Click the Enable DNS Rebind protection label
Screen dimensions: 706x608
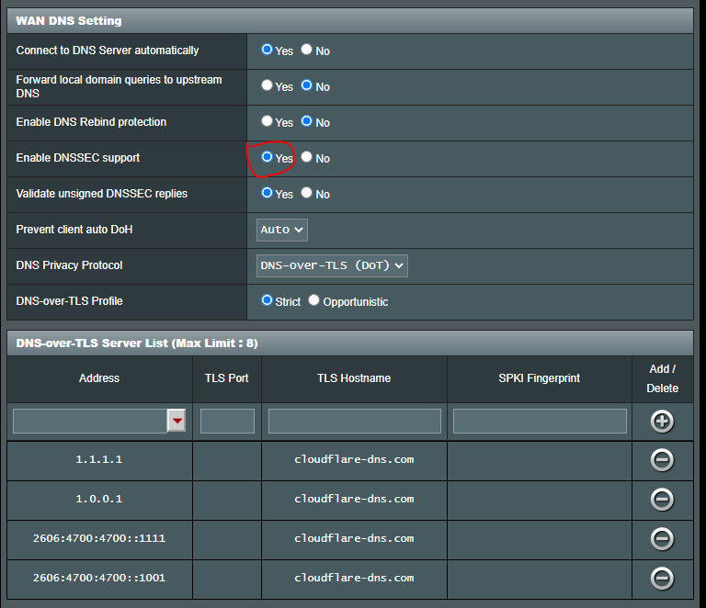click(91, 122)
